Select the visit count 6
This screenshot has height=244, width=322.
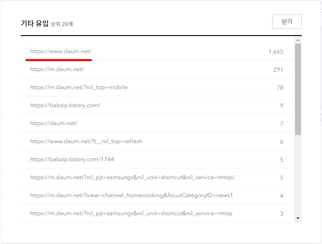coord(282,142)
